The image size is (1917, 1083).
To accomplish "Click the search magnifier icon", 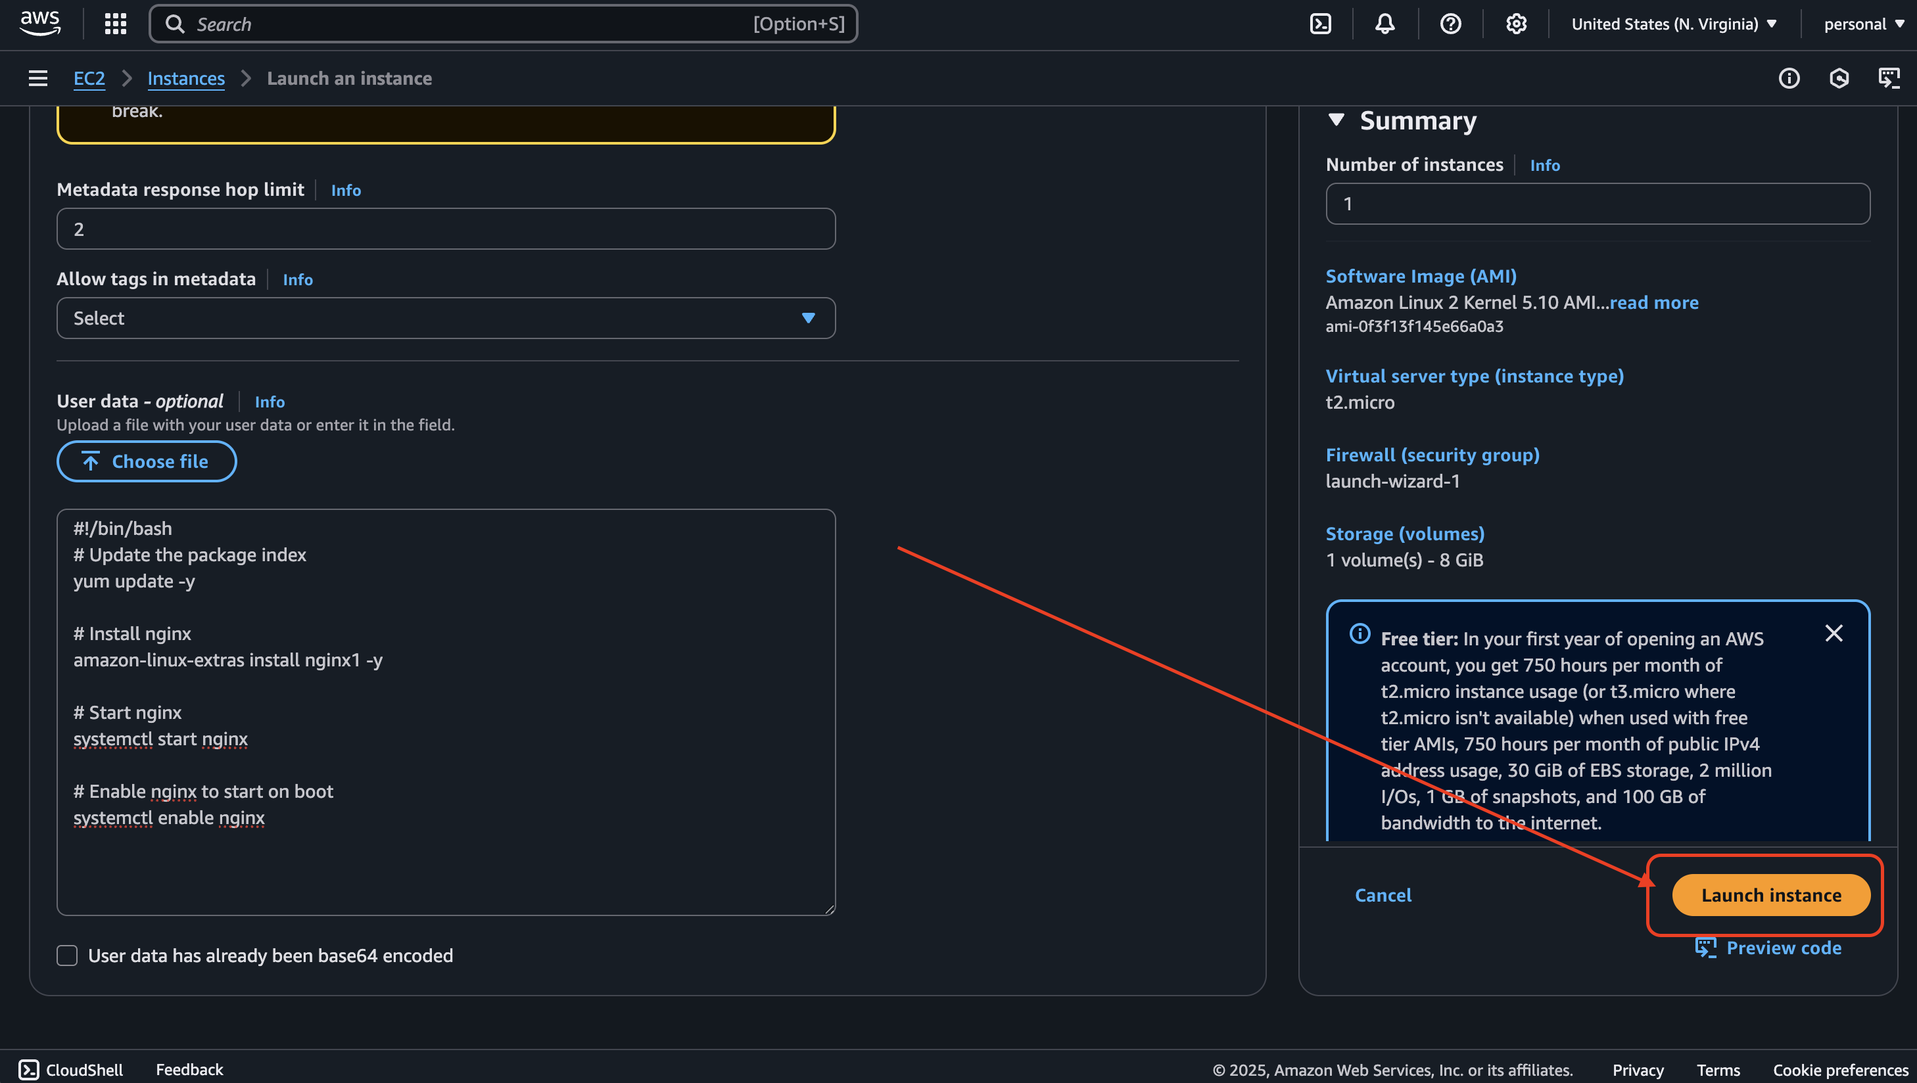I will point(175,24).
